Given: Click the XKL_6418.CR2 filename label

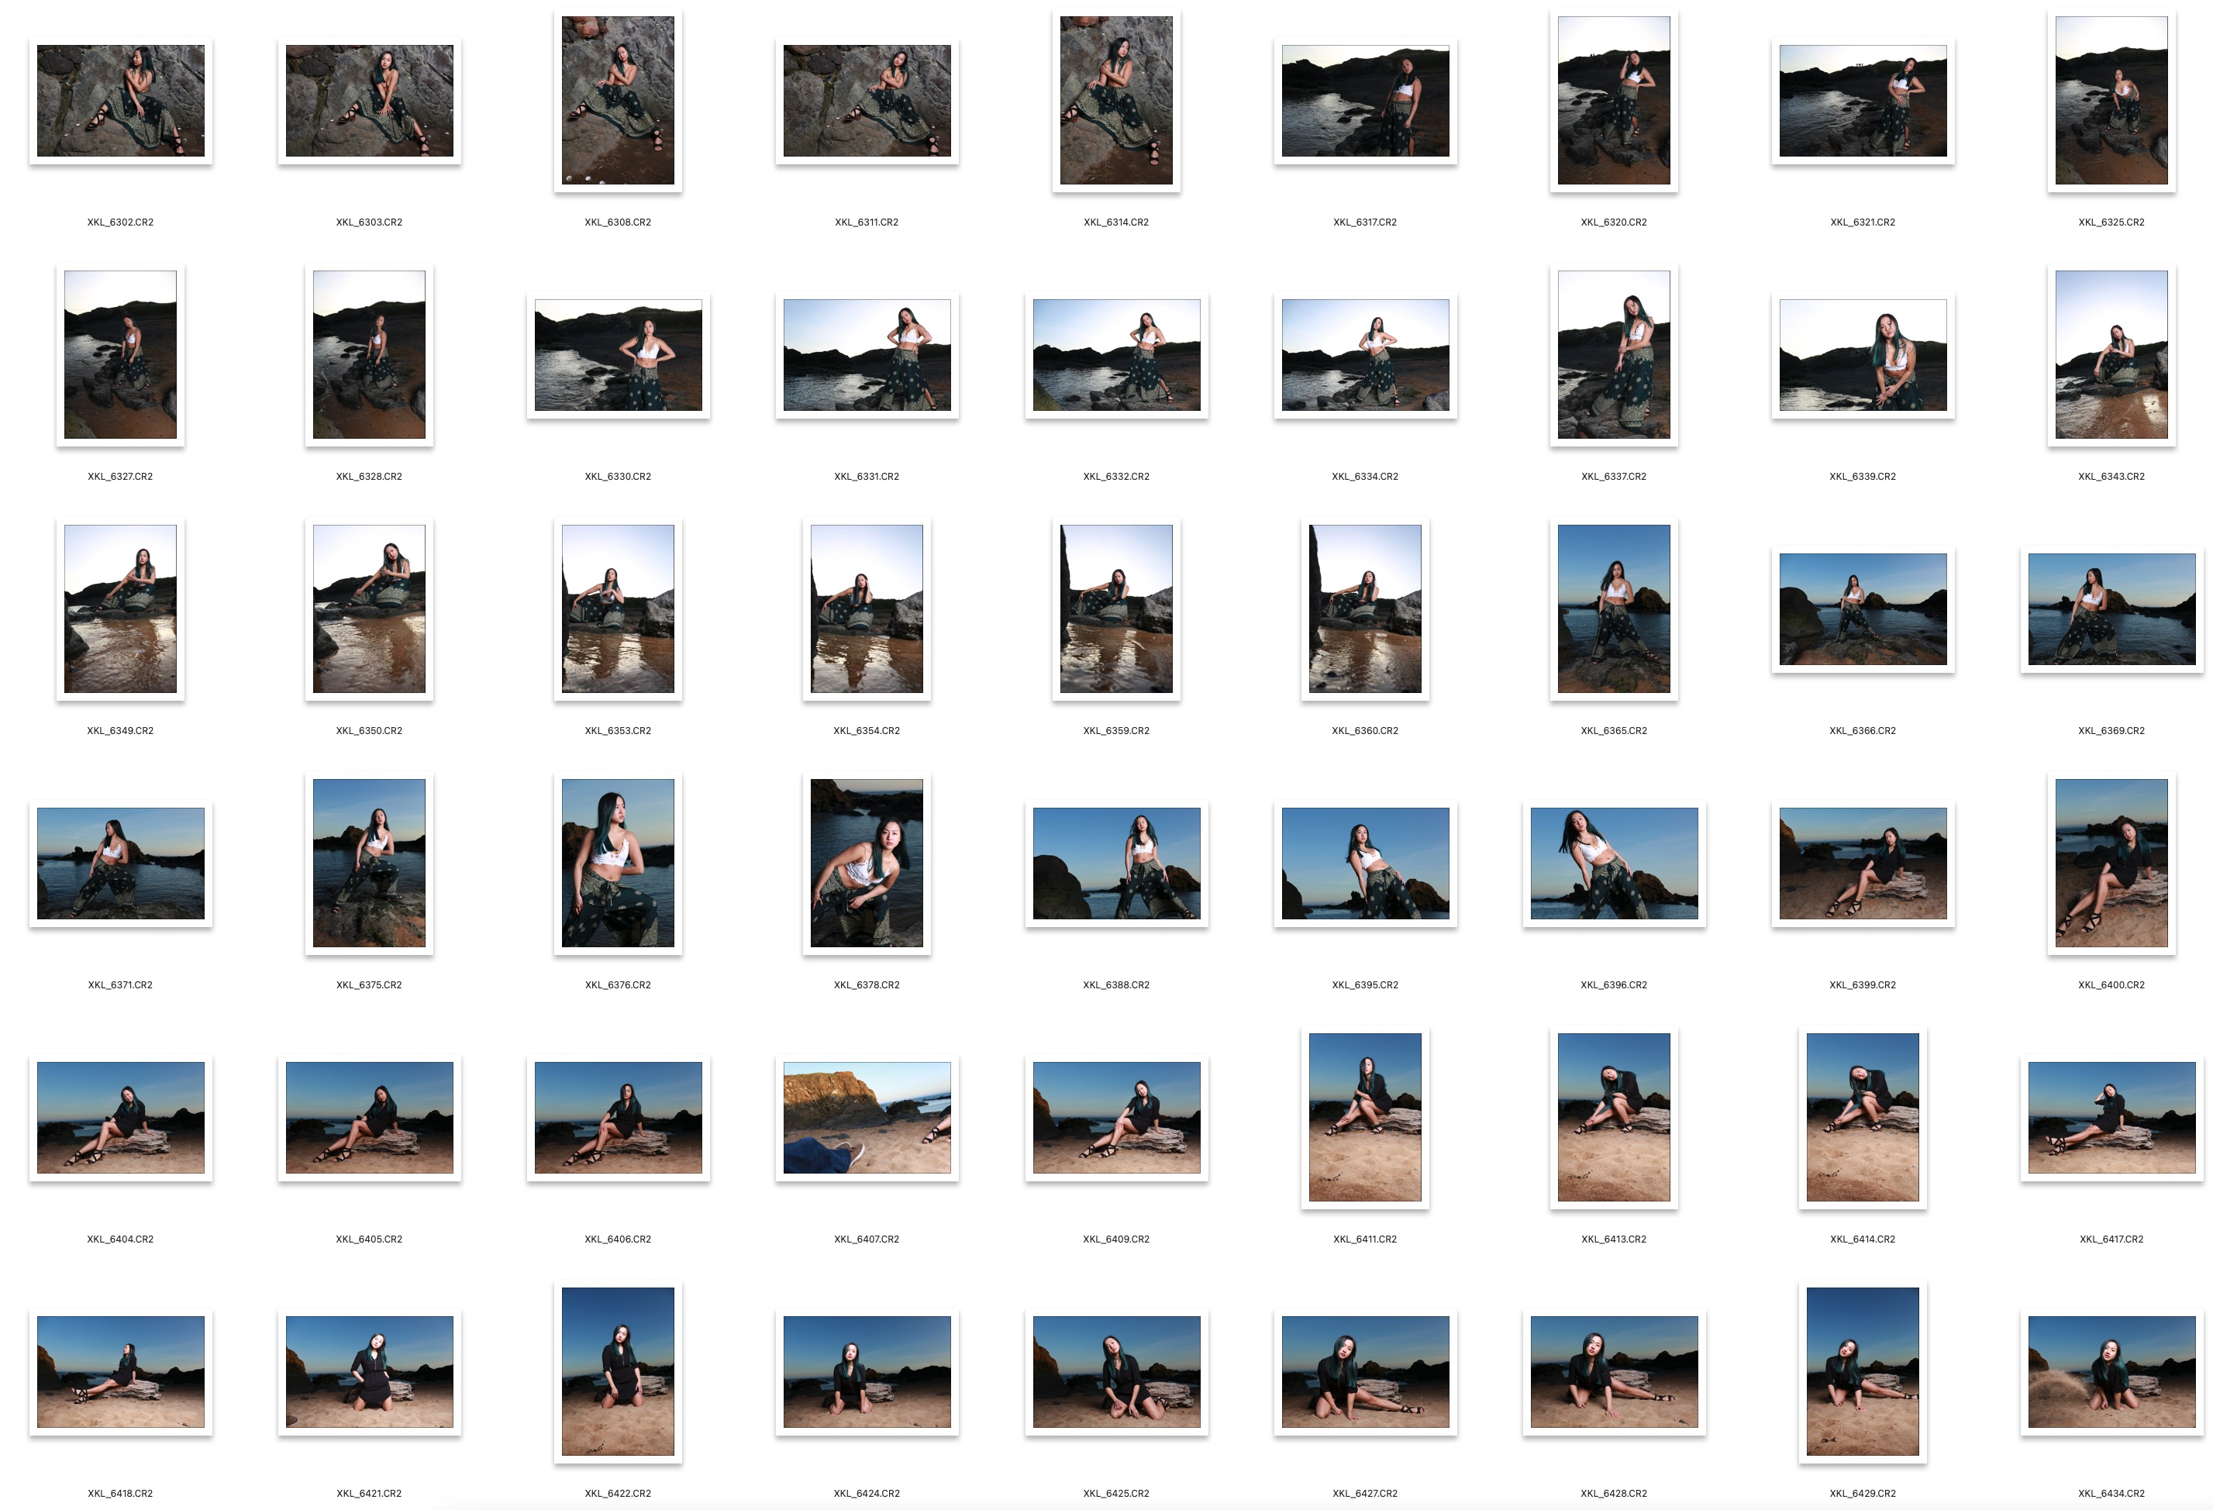Looking at the screenshot, I should tap(120, 1493).
